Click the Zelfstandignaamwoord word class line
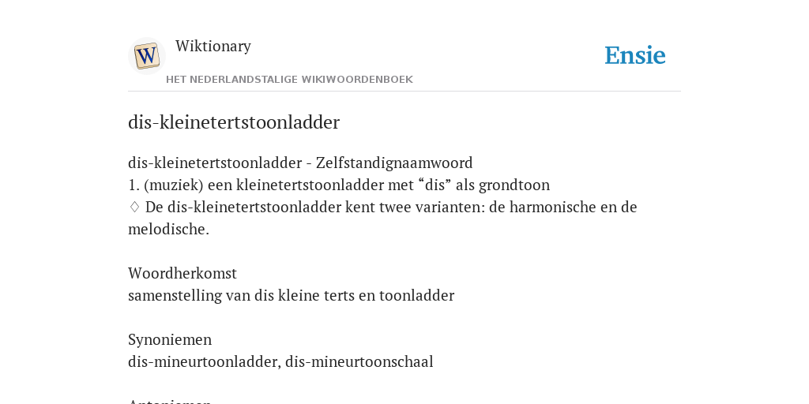This screenshot has height=404, width=809. tap(300, 163)
